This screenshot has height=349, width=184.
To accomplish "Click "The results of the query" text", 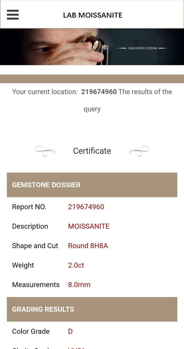I will [x=145, y=92].
